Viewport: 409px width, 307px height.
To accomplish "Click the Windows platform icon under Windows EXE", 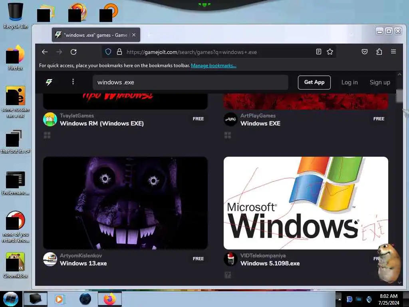I will click(227, 135).
